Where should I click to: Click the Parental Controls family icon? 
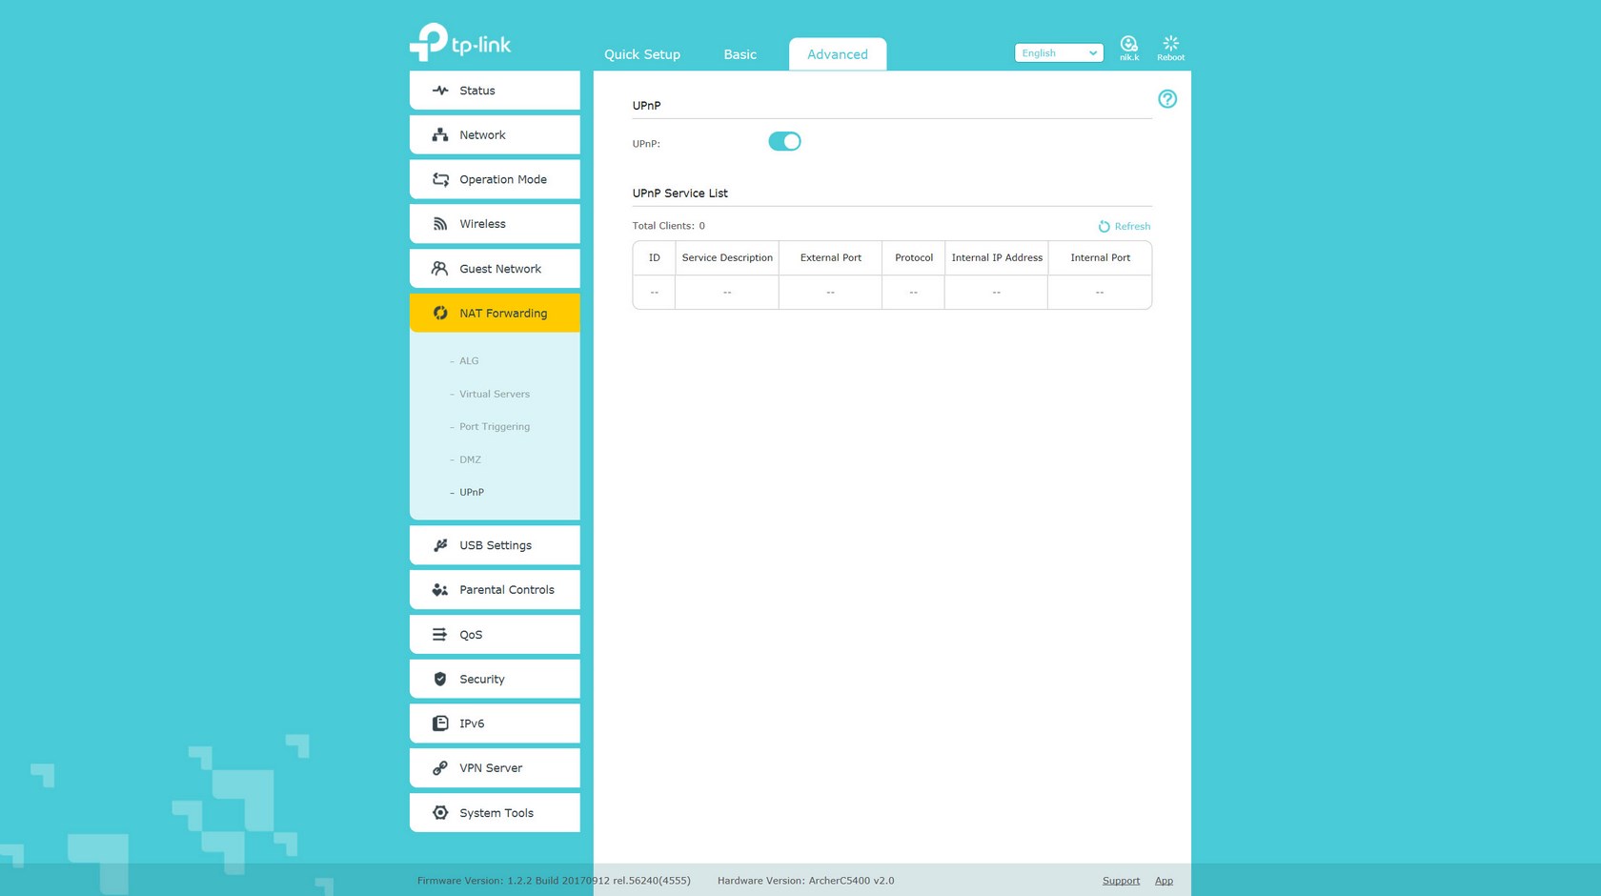click(439, 590)
